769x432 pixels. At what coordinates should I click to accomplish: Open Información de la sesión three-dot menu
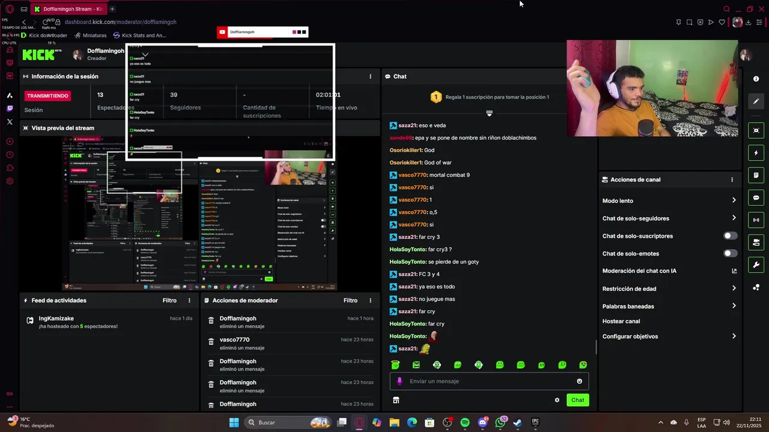(x=370, y=76)
